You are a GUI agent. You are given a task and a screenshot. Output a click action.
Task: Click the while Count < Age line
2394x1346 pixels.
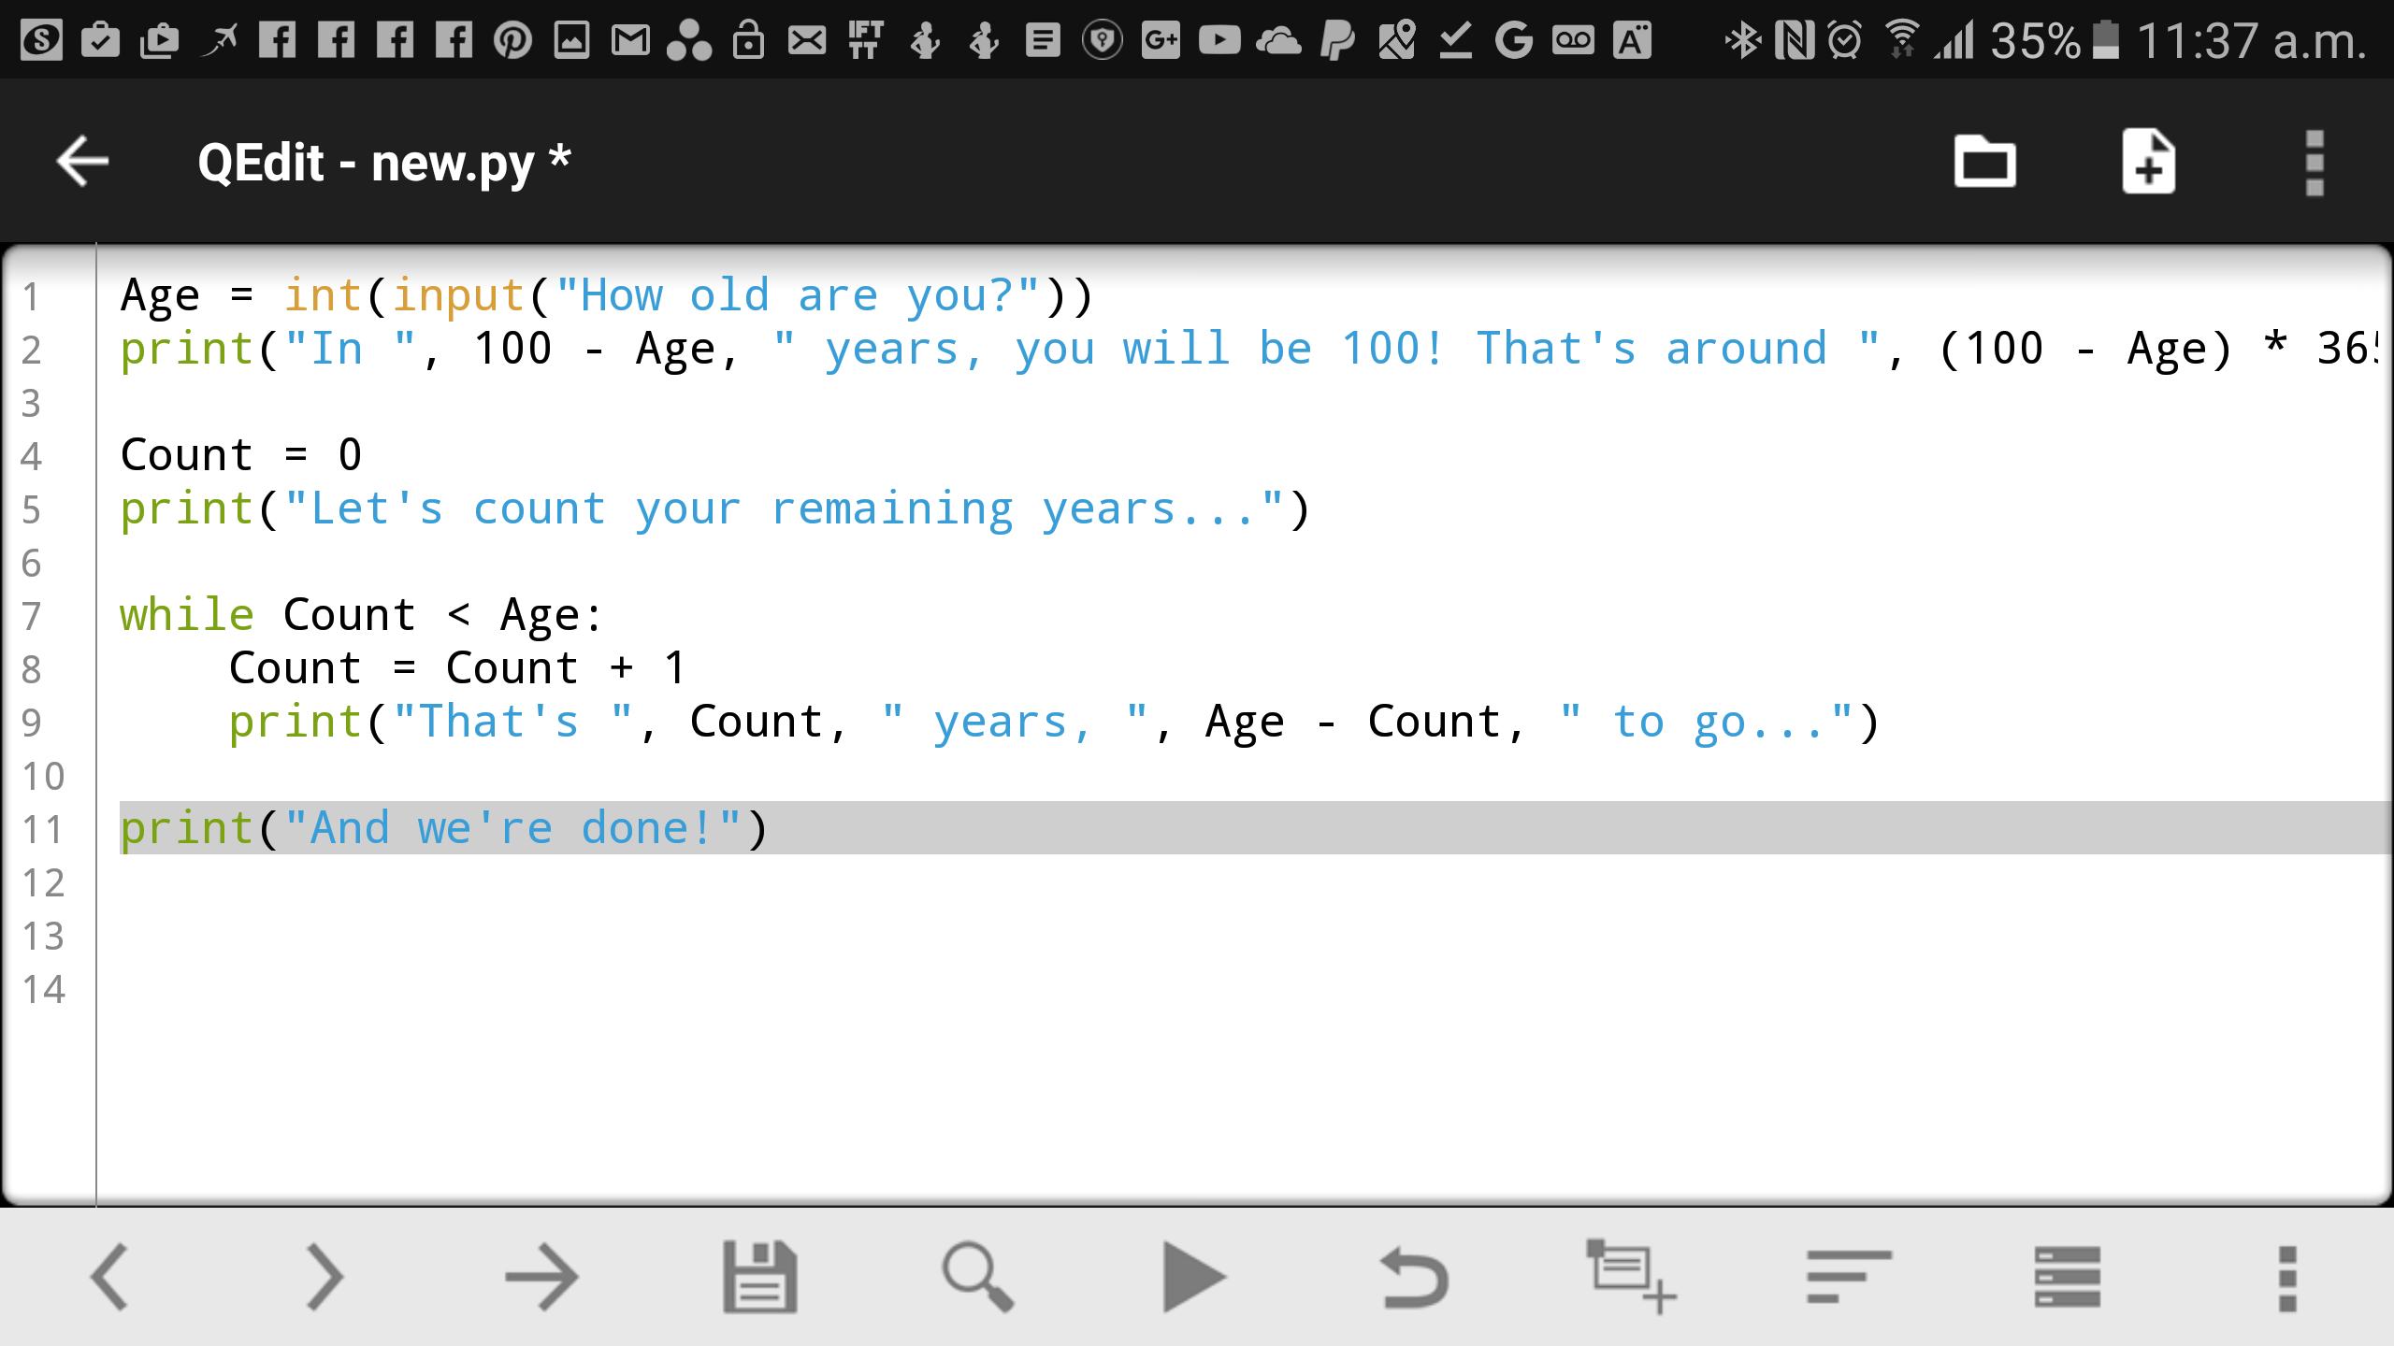[x=360, y=615]
